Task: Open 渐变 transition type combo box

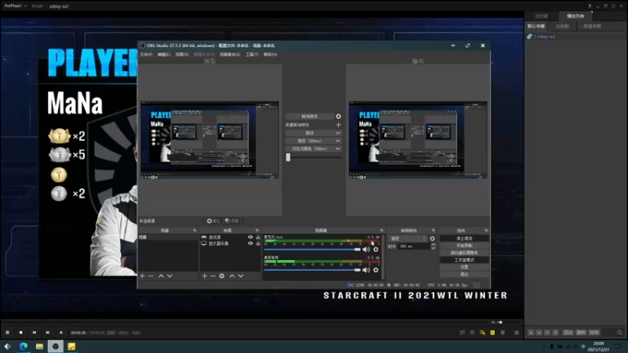Action: pos(407,238)
